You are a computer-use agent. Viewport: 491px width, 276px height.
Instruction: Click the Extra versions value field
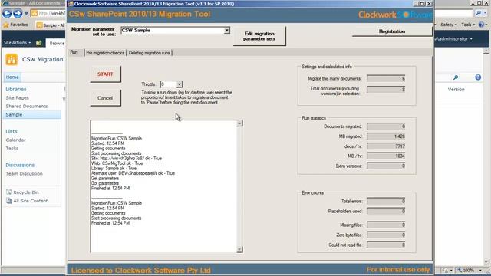tap(386, 166)
